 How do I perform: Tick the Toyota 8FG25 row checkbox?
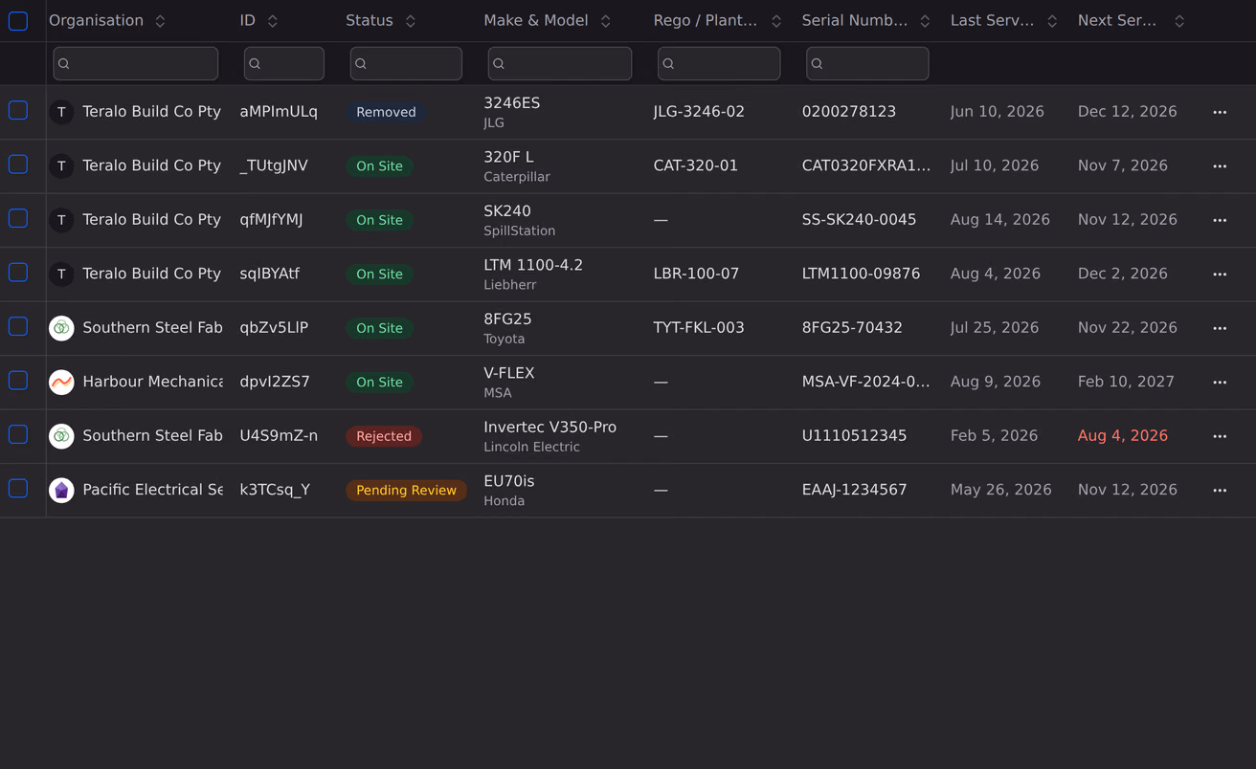tap(18, 327)
